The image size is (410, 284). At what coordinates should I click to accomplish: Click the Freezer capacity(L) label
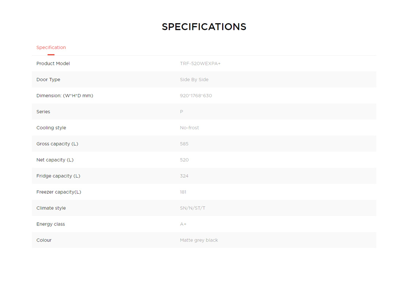click(59, 192)
